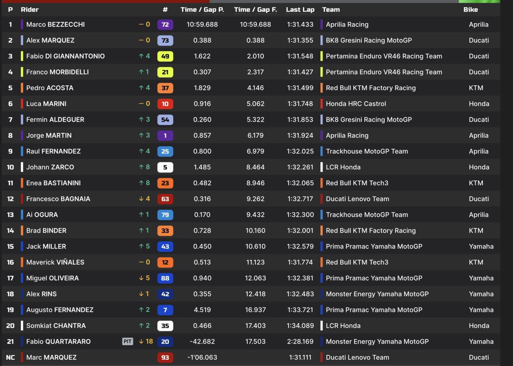Select rider Alex MARQUEZ
This screenshot has height=366, width=513.
coord(50,40)
